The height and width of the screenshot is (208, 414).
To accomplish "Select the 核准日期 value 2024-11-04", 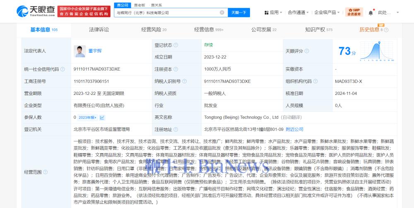I will point(346,93).
